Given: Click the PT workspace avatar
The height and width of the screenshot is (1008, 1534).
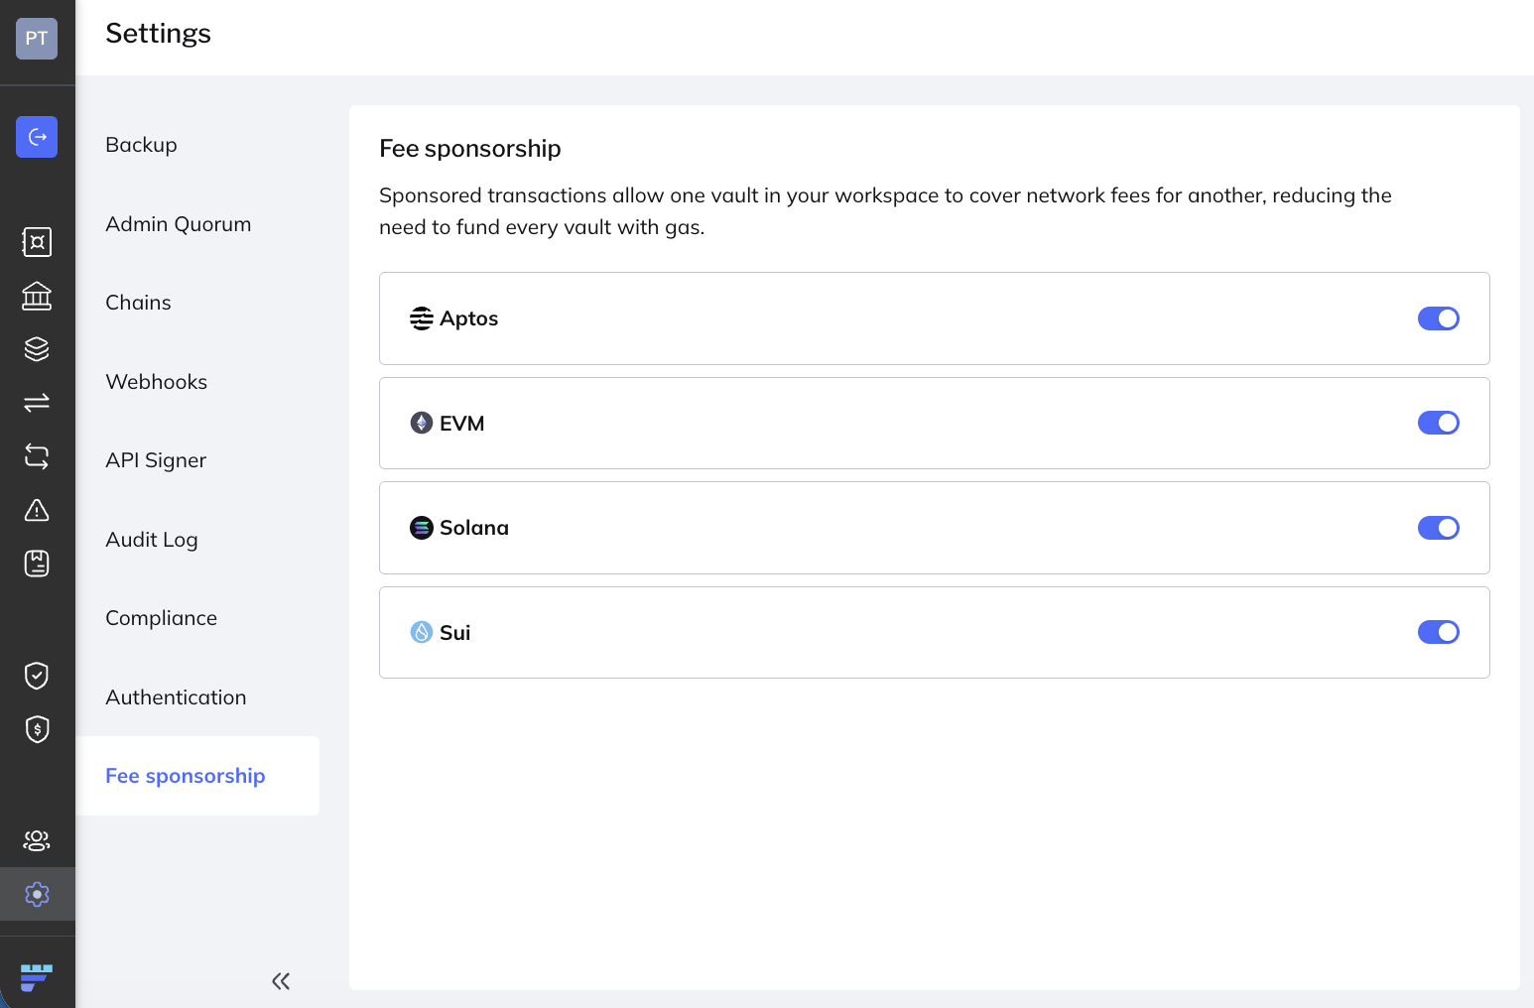Looking at the screenshot, I should [x=37, y=39].
